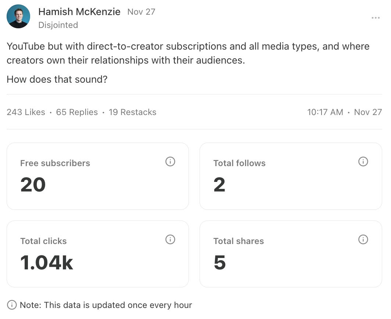Viewport: 391px width, 319px height.
Task: Open the Total shares stat card
Action: (291, 254)
